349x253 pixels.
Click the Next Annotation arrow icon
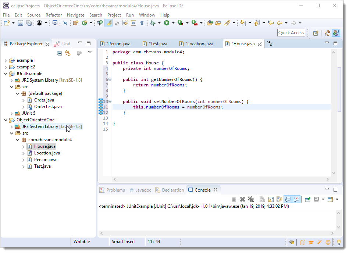tap(243, 23)
